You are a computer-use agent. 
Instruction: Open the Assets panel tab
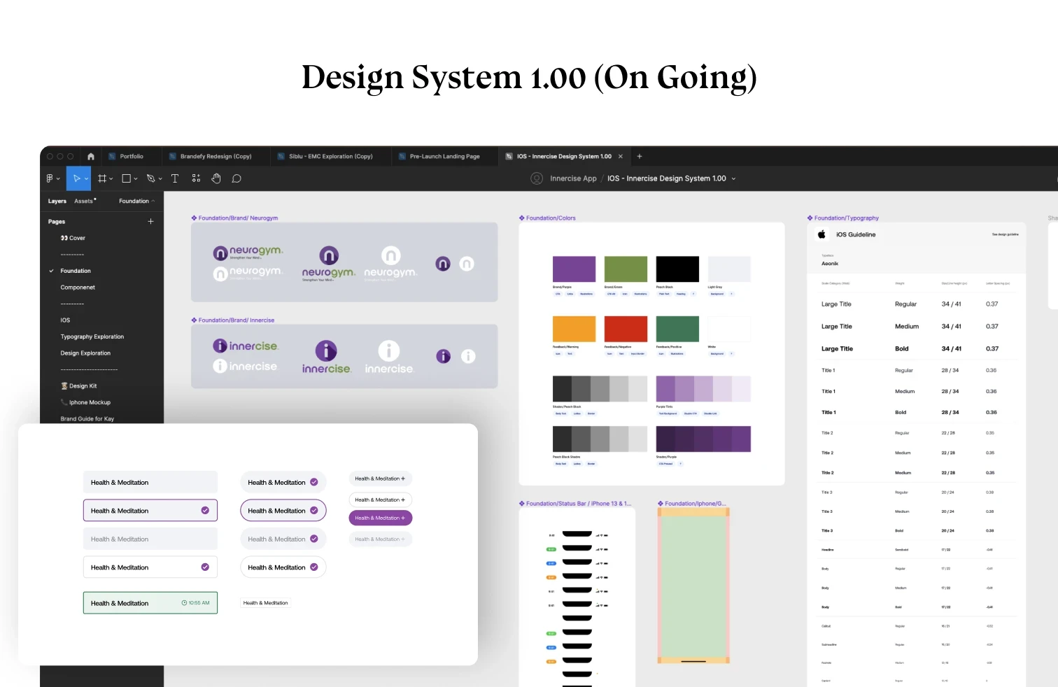pyautogui.click(x=84, y=201)
